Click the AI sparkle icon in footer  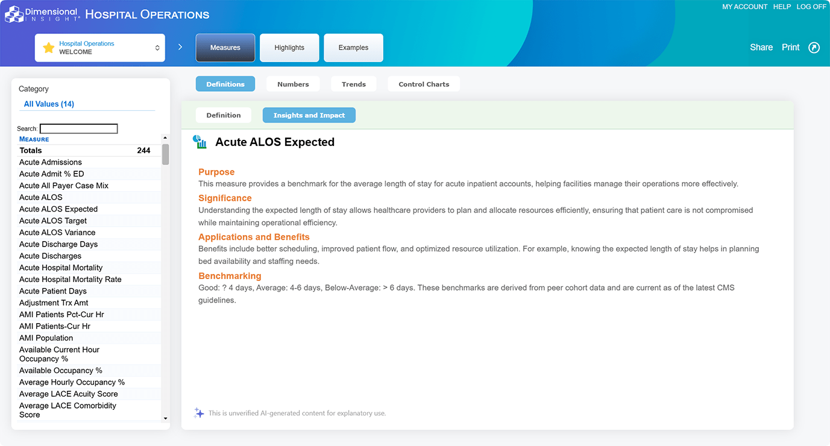(199, 413)
